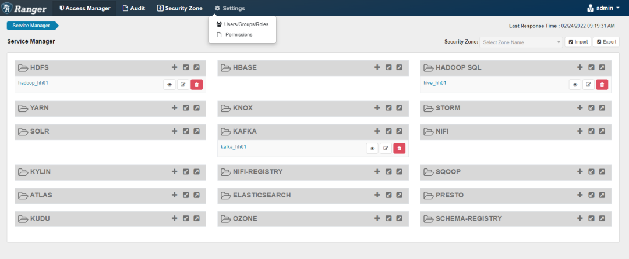Add a new OZONE service
The image size is (629, 259).
click(x=377, y=218)
